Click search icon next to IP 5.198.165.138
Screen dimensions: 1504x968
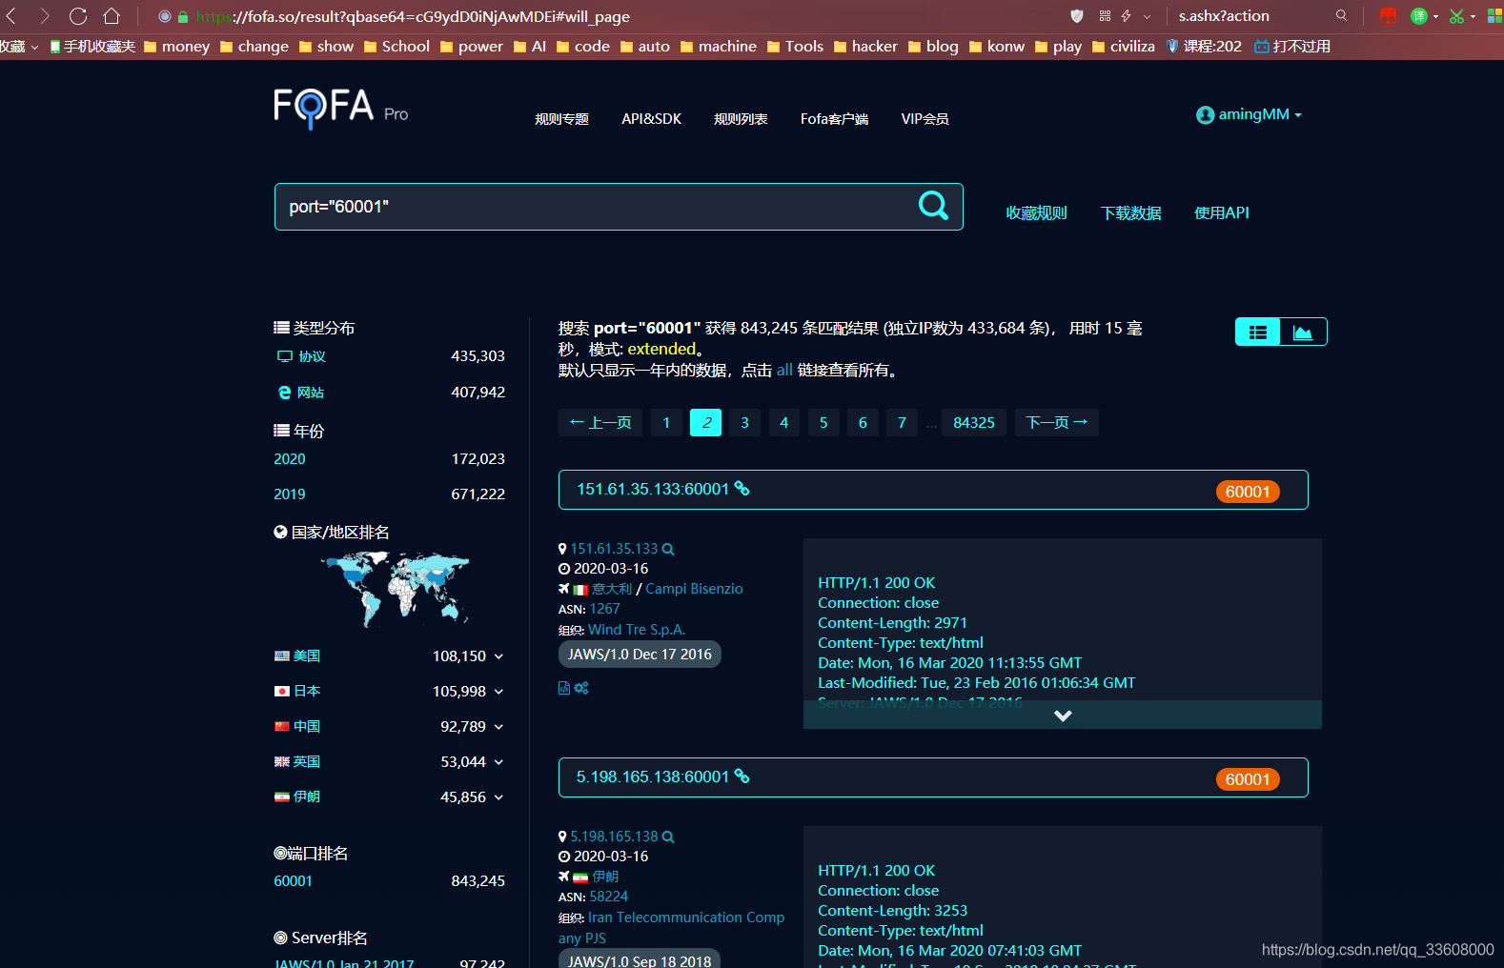tap(668, 837)
